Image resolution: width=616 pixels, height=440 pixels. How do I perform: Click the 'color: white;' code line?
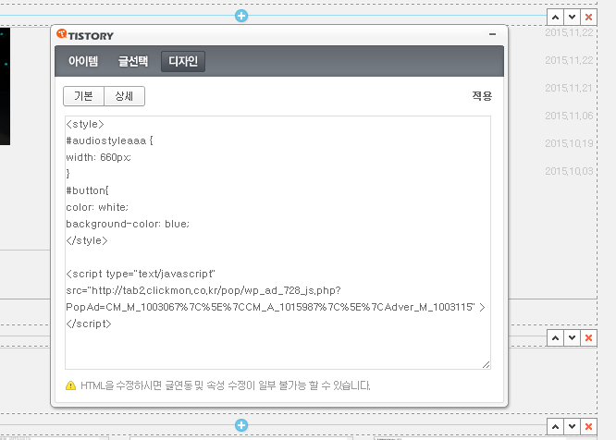tap(97, 207)
